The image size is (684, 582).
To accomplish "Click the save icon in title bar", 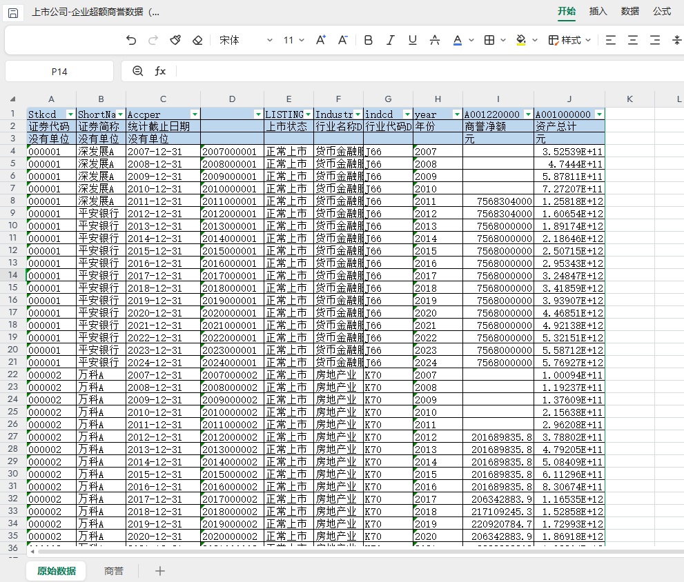I will tap(13, 13).
